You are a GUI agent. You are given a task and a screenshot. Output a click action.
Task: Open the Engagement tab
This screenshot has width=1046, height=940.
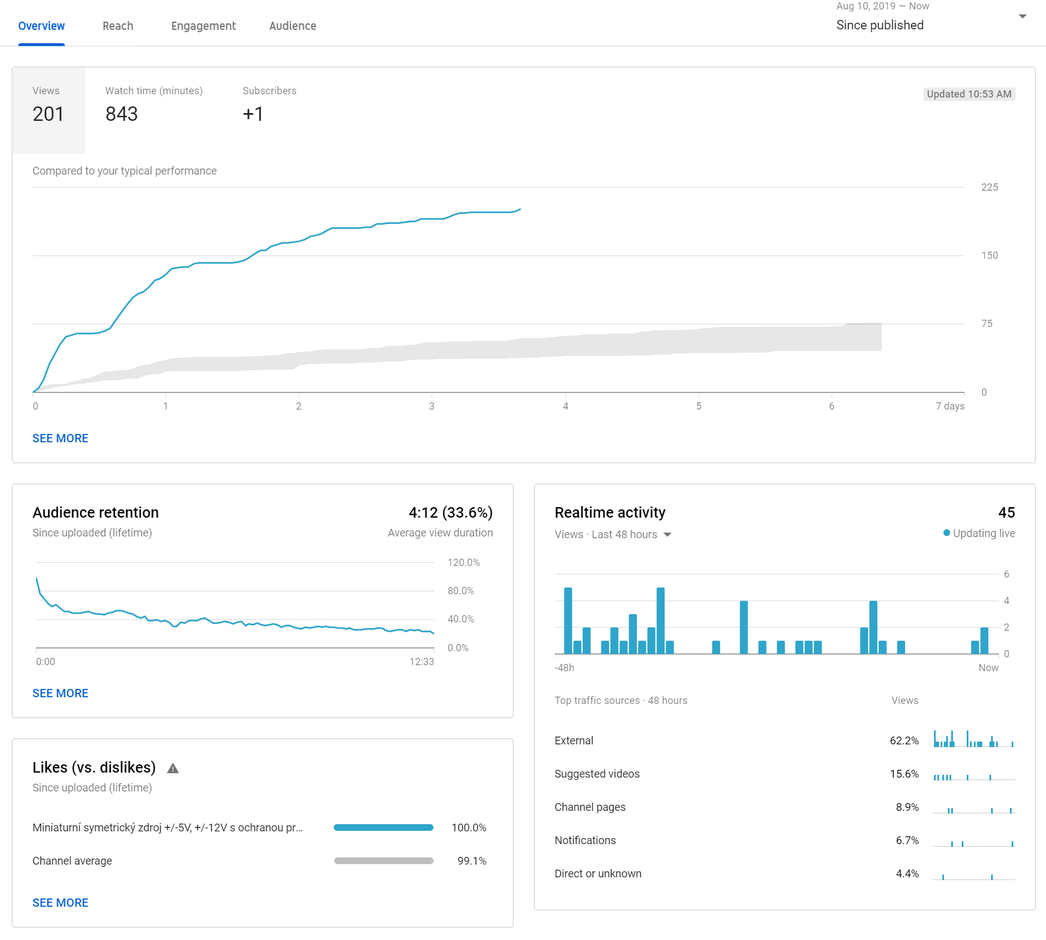pyautogui.click(x=203, y=26)
